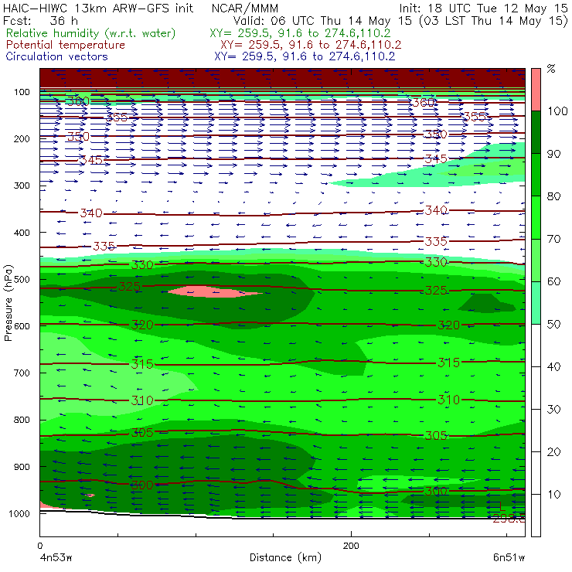Click the colorbar '20' tick label
The image size is (572, 572).
click(553, 452)
